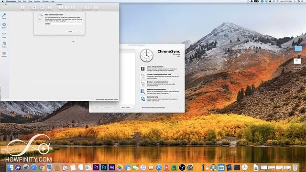Open Spotlight search in menu bar

[295, 1]
